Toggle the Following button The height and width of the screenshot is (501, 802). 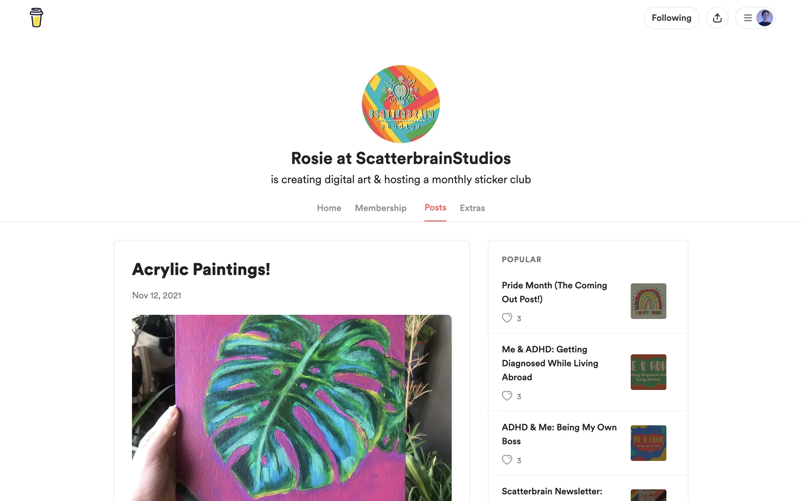pyautogui.click(x=671, y=18)
